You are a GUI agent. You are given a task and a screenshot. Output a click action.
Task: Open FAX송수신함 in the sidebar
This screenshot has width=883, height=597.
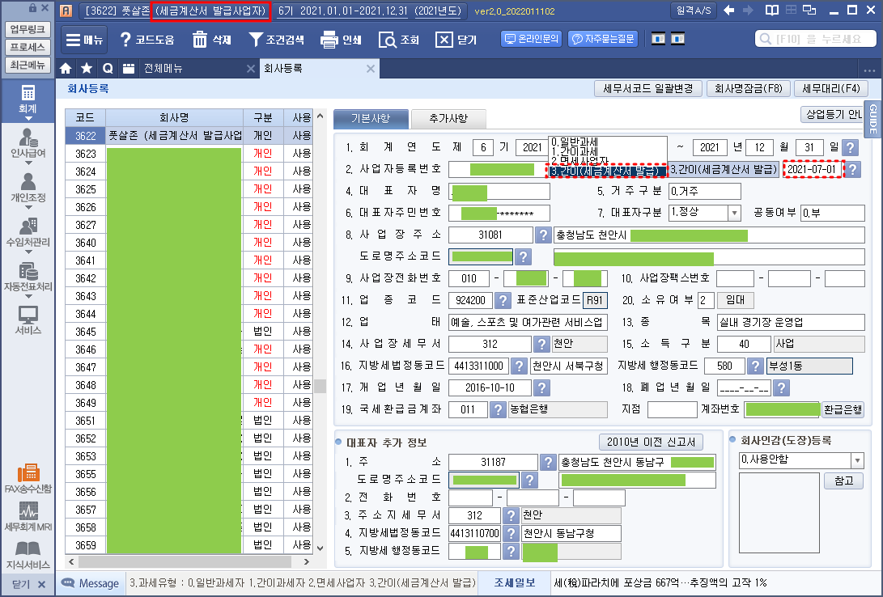[28, 479]
